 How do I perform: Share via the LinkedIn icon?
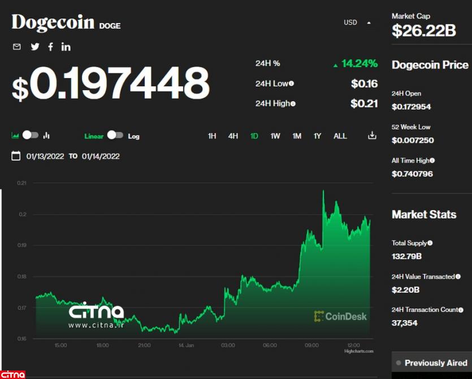tap(66, 47)
